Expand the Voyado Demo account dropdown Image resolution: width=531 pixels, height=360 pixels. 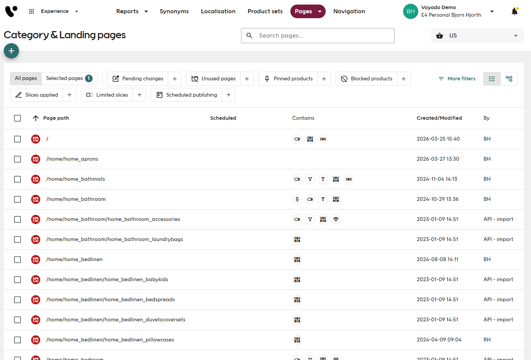(x=492, y=11)
